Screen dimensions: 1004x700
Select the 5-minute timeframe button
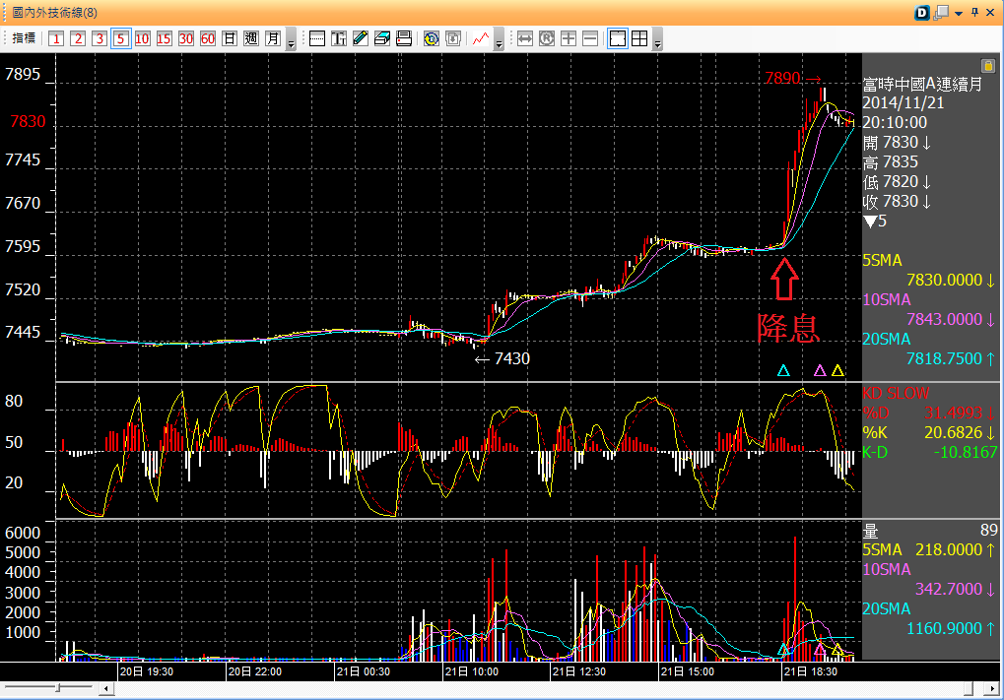pos(120,39)
